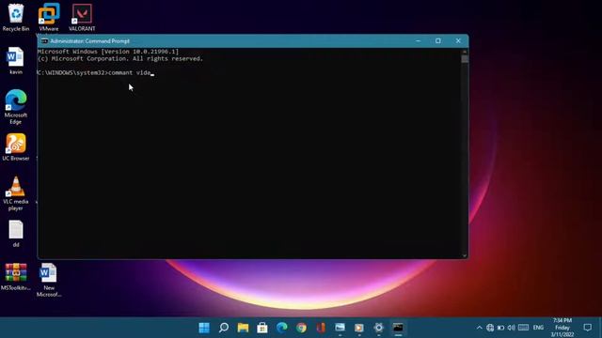This screenshot has width=602, height=338.
Task: Select the VLC media player shortcut
Action: click(x=16, y=193)
